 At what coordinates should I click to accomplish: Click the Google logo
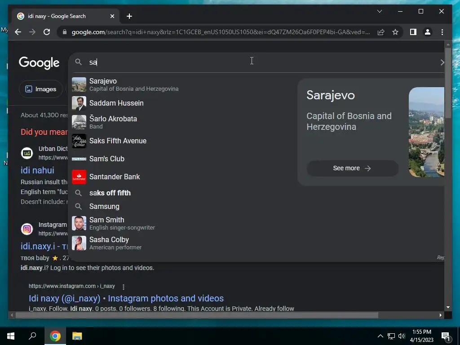[x=39, y=63]
